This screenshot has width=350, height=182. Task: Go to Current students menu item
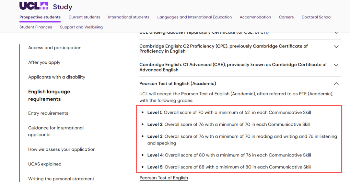84,17
